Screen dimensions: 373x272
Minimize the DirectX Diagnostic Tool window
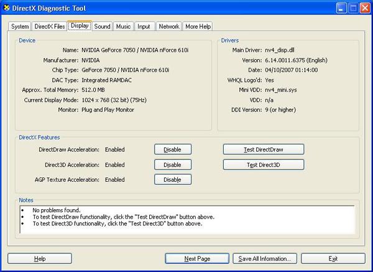click(x=341, y=8)
